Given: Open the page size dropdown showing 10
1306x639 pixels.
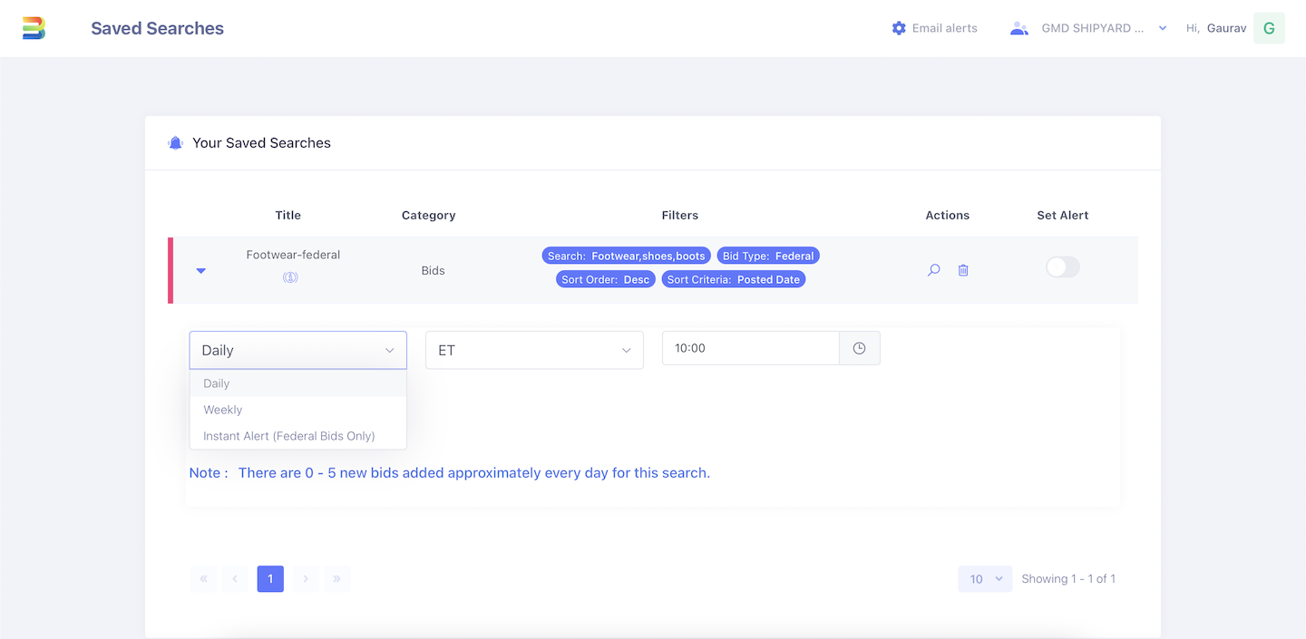Looking at the screenshot, I should click(985, 578).
